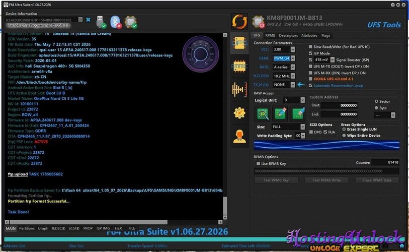
Task: Select the Byte radio button
Action: (376, 108)
